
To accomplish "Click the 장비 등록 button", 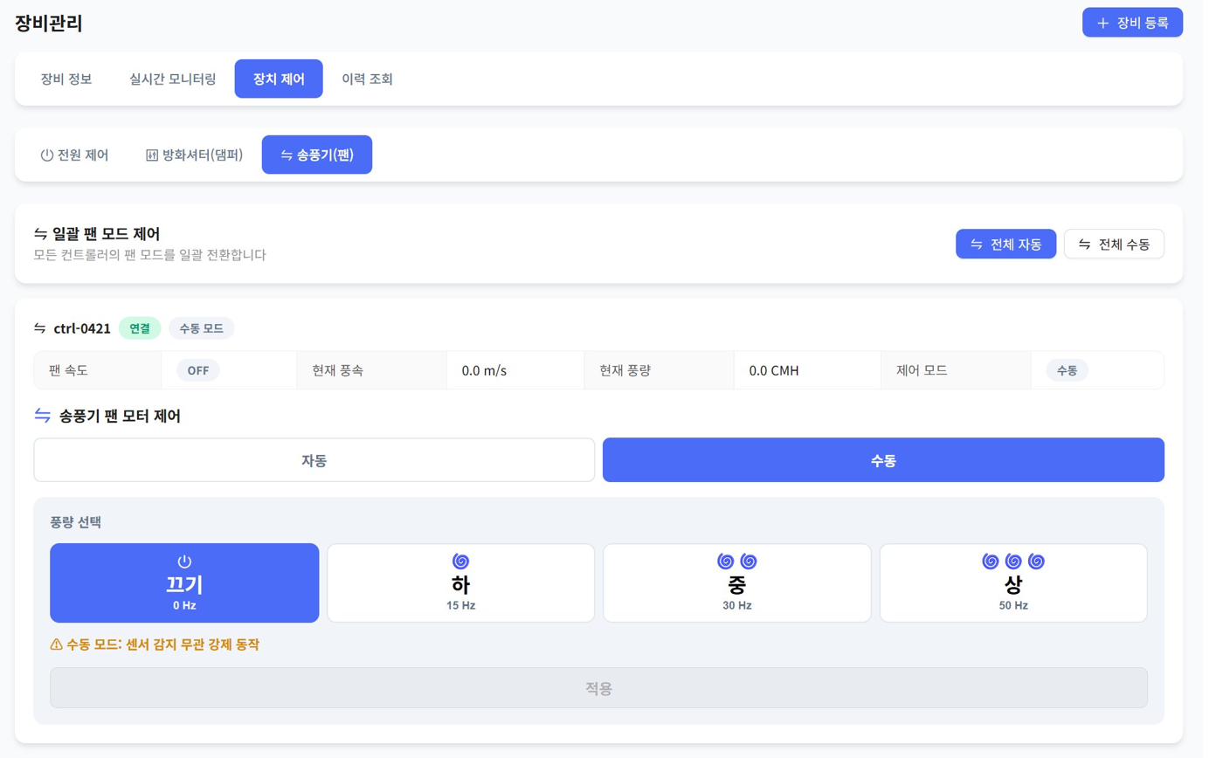I will click(x=1132, y=23).
